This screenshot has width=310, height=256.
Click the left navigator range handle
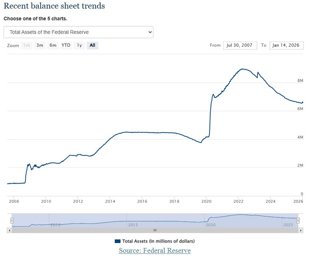pos(12,220)
